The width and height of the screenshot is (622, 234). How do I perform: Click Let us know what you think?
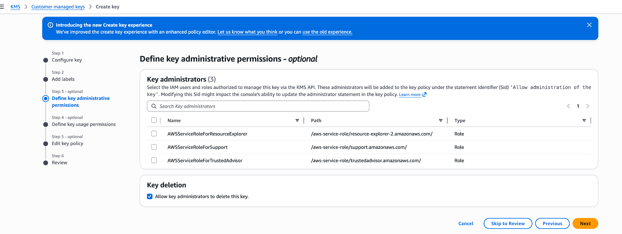pos(248,32)
